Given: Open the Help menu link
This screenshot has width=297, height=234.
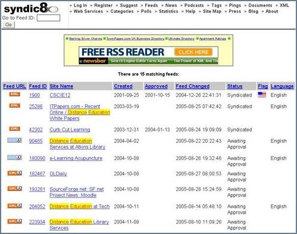Looking at the screenshot, I should 190,11.
